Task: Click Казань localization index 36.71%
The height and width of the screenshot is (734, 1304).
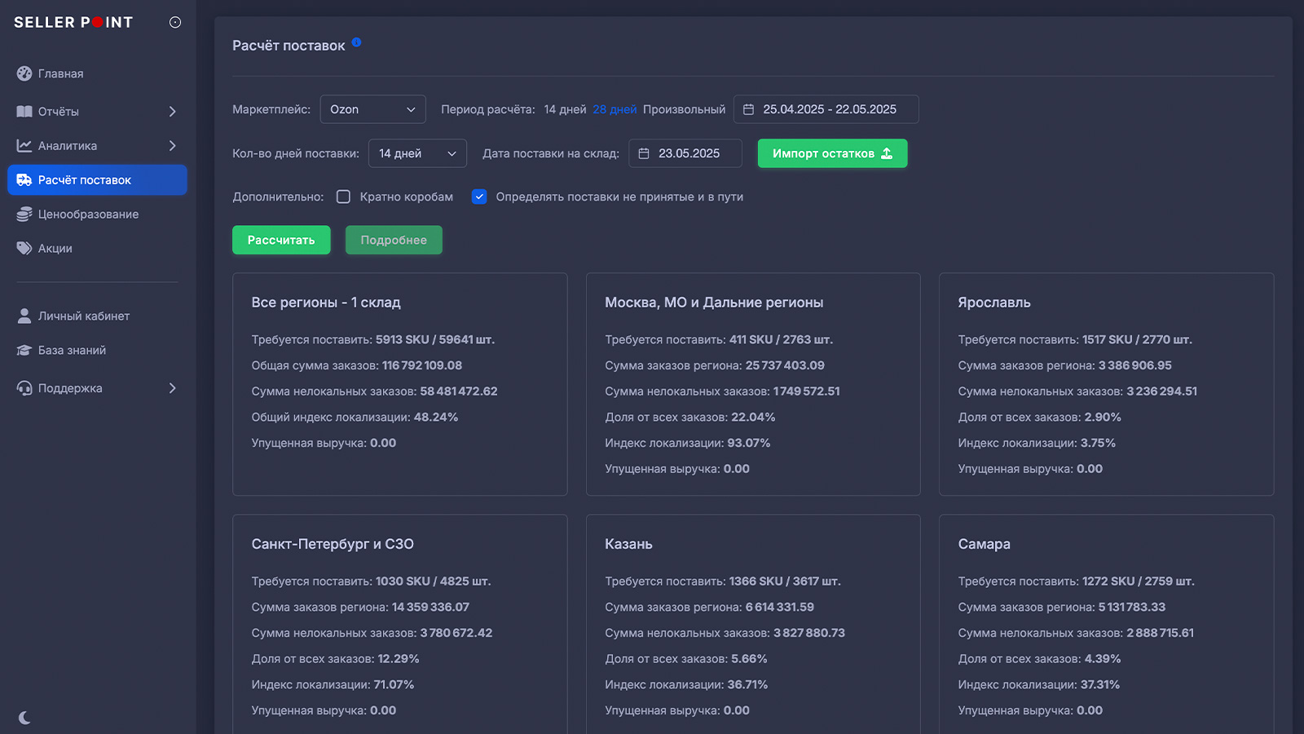Action: [748, 684]
